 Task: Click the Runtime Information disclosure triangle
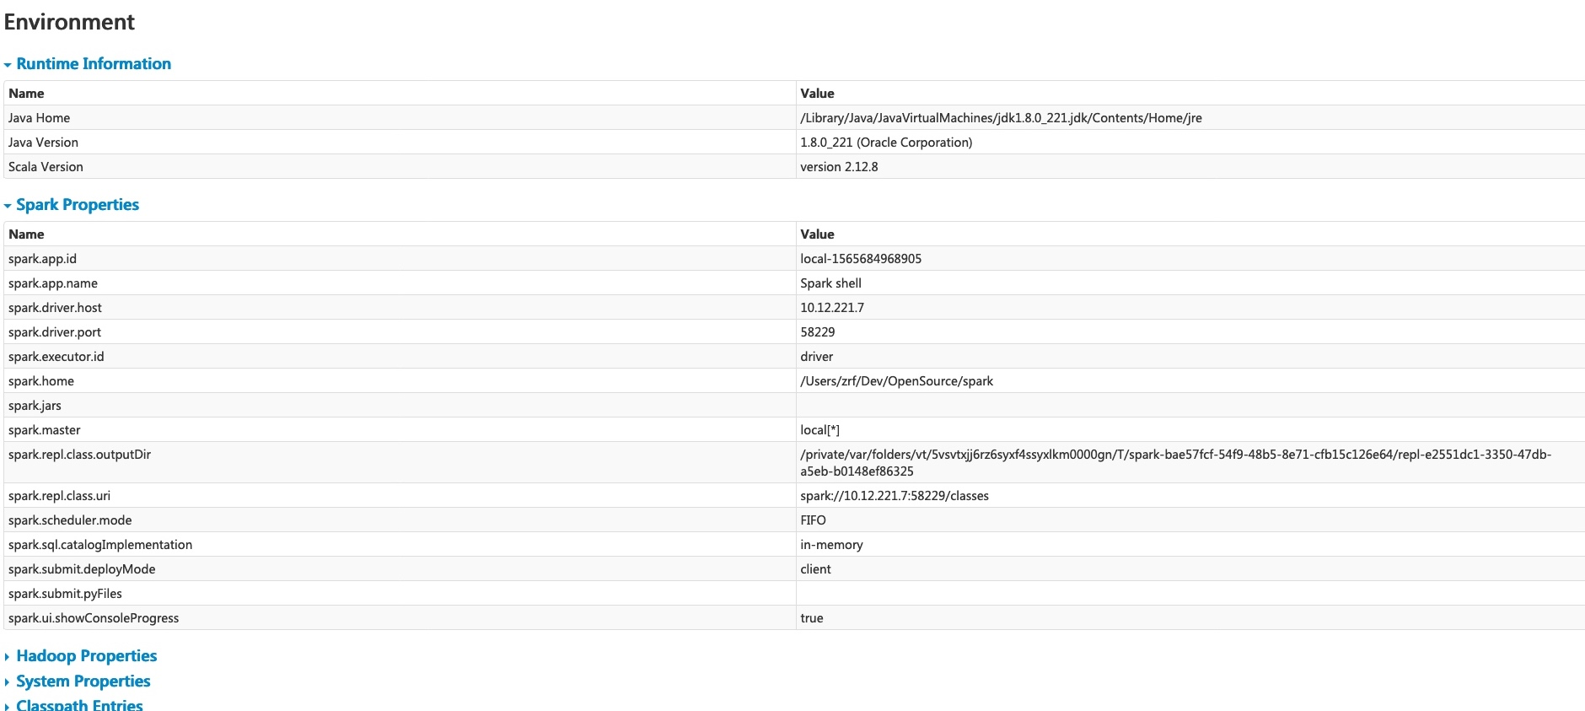coord(8,63)
